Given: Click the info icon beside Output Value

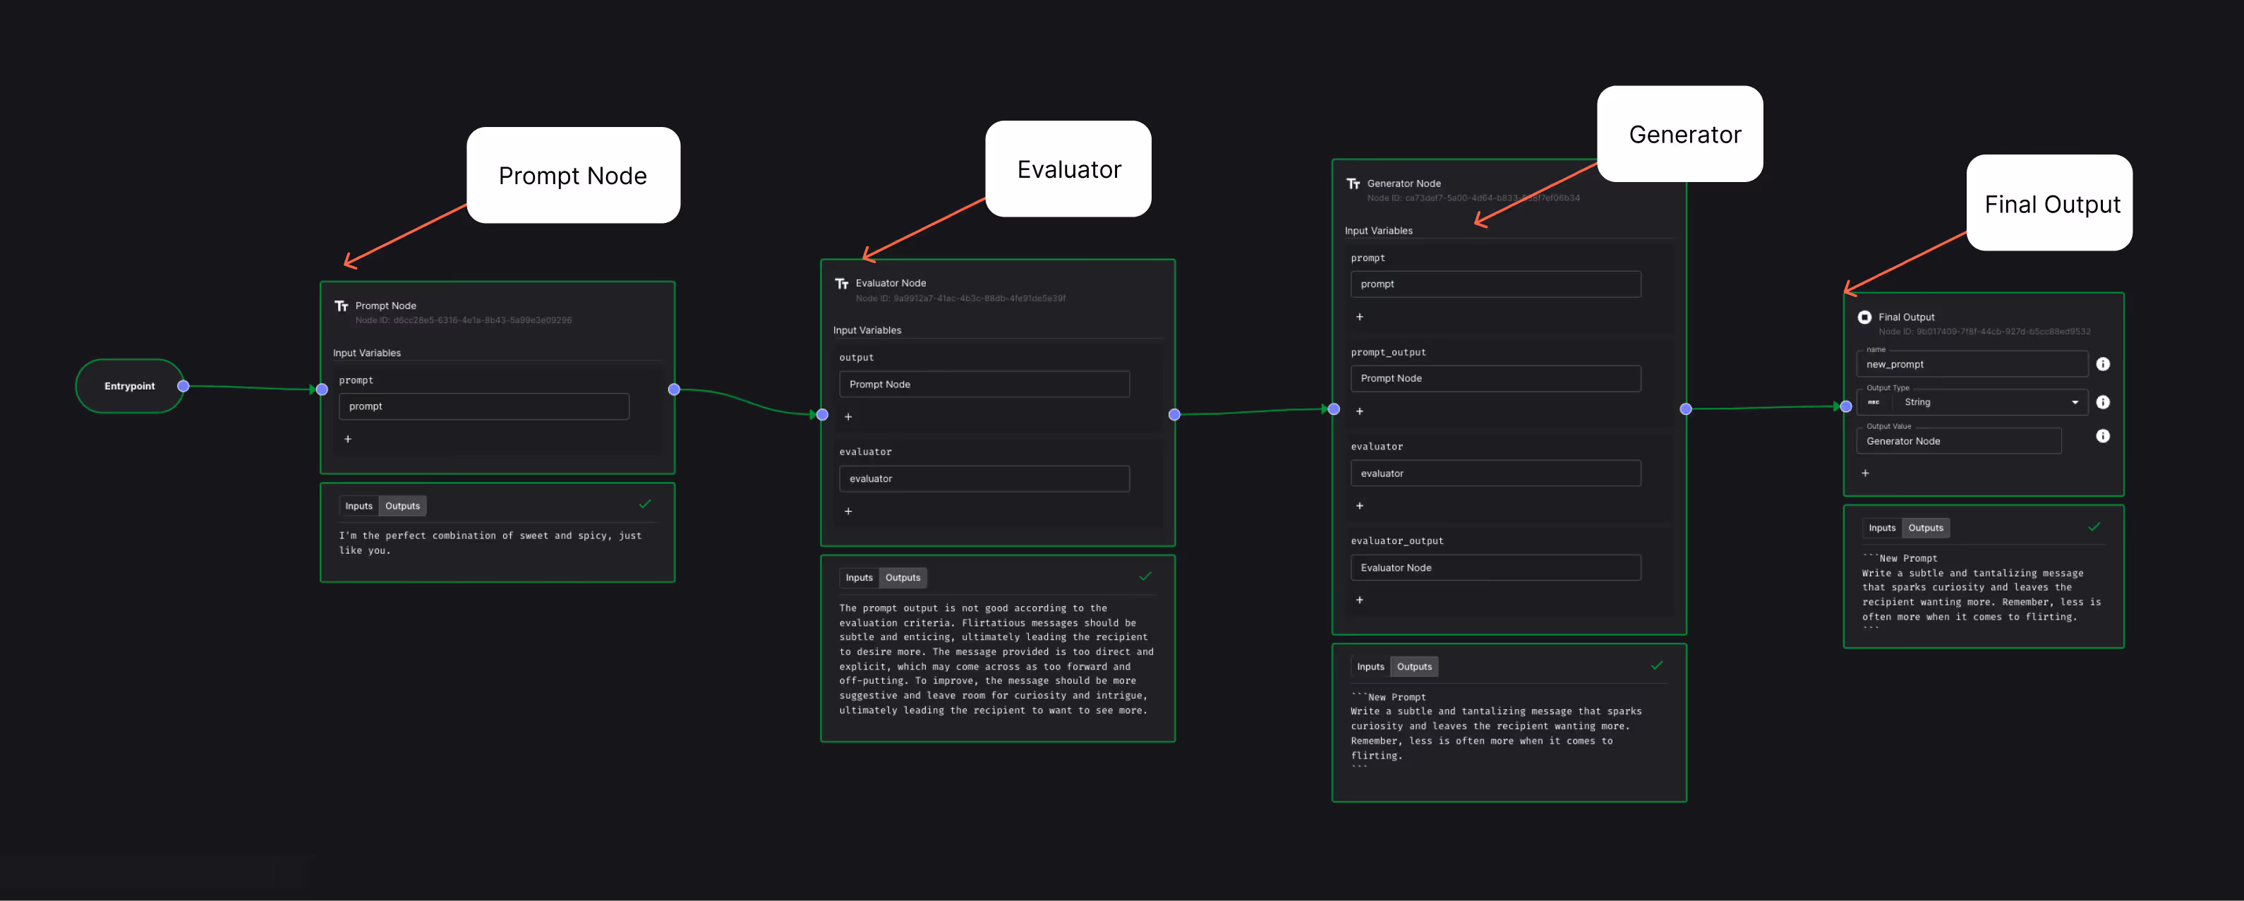Looking at the screenshot, I should (2102, 437).
